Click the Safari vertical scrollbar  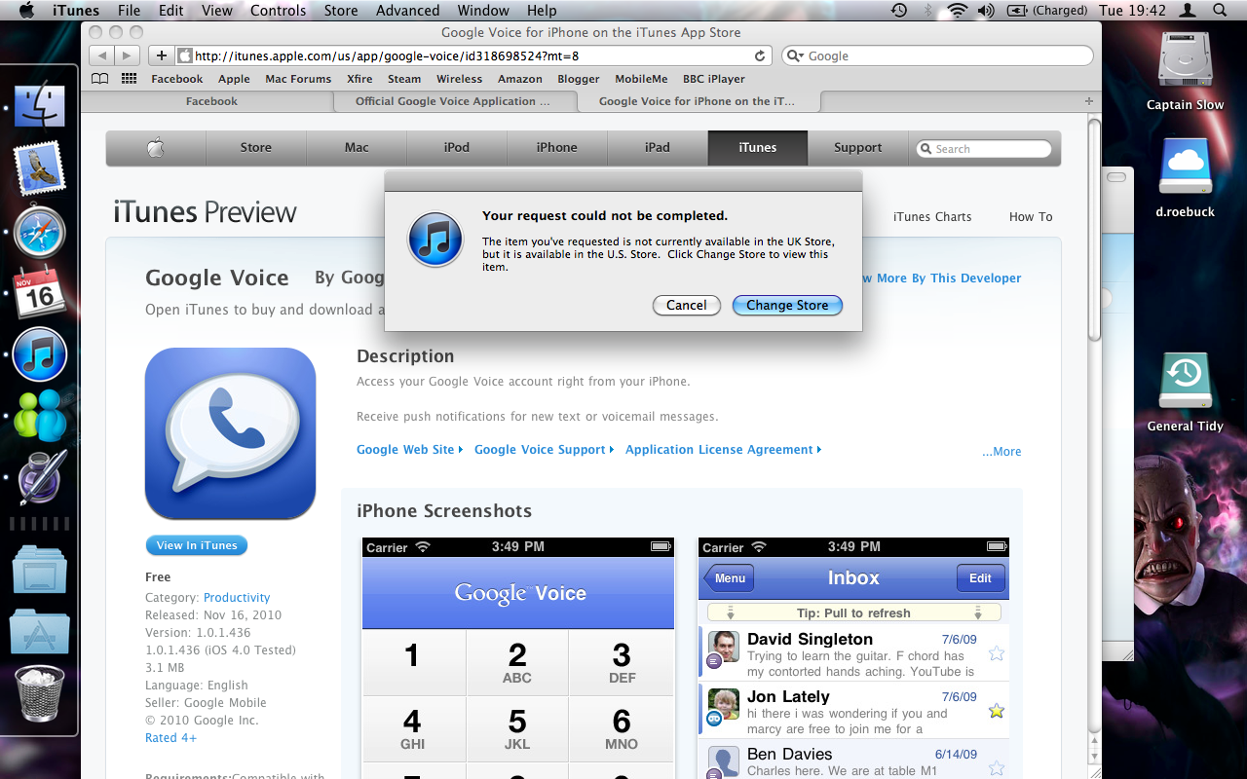[x=1094, y=230]
